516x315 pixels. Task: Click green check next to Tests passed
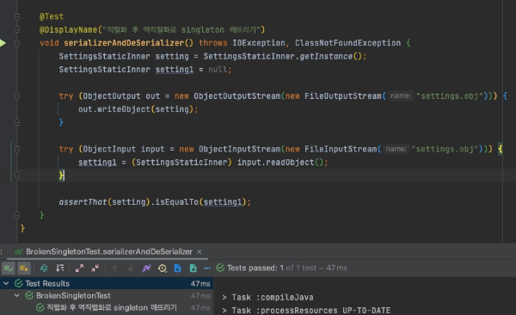[x=220, y=268]
